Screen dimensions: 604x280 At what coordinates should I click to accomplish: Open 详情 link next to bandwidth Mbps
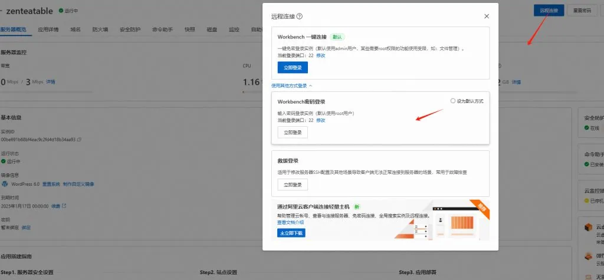tap(51, 82)
